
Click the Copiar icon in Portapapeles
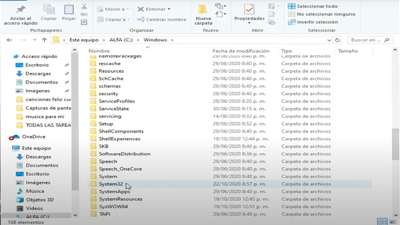click(x=48, y=9)
